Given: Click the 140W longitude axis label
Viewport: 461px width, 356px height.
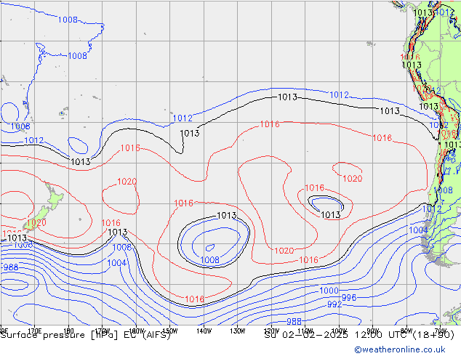Looking at the screenshot, I should 204,331.
